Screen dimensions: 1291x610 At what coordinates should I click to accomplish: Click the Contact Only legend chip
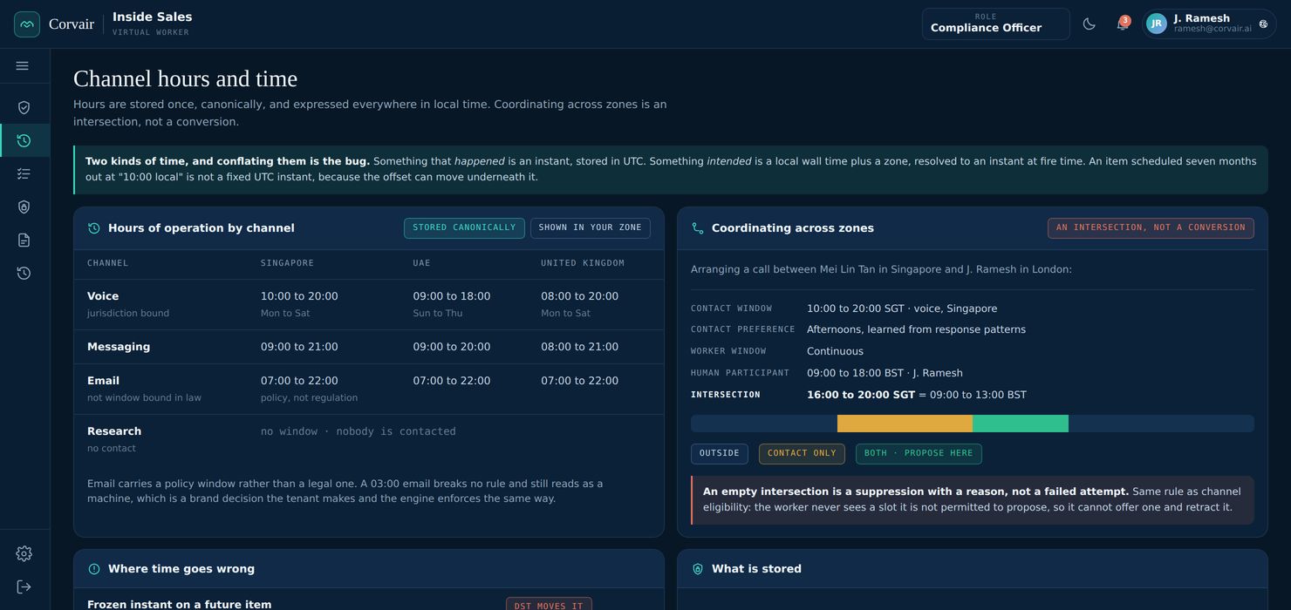(802, 453)
